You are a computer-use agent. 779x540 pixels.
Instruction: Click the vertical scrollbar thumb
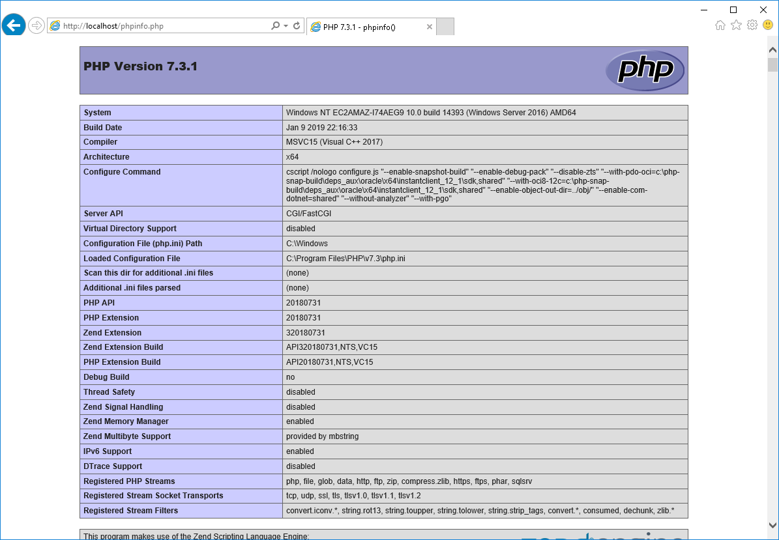(x=772, y=64)
